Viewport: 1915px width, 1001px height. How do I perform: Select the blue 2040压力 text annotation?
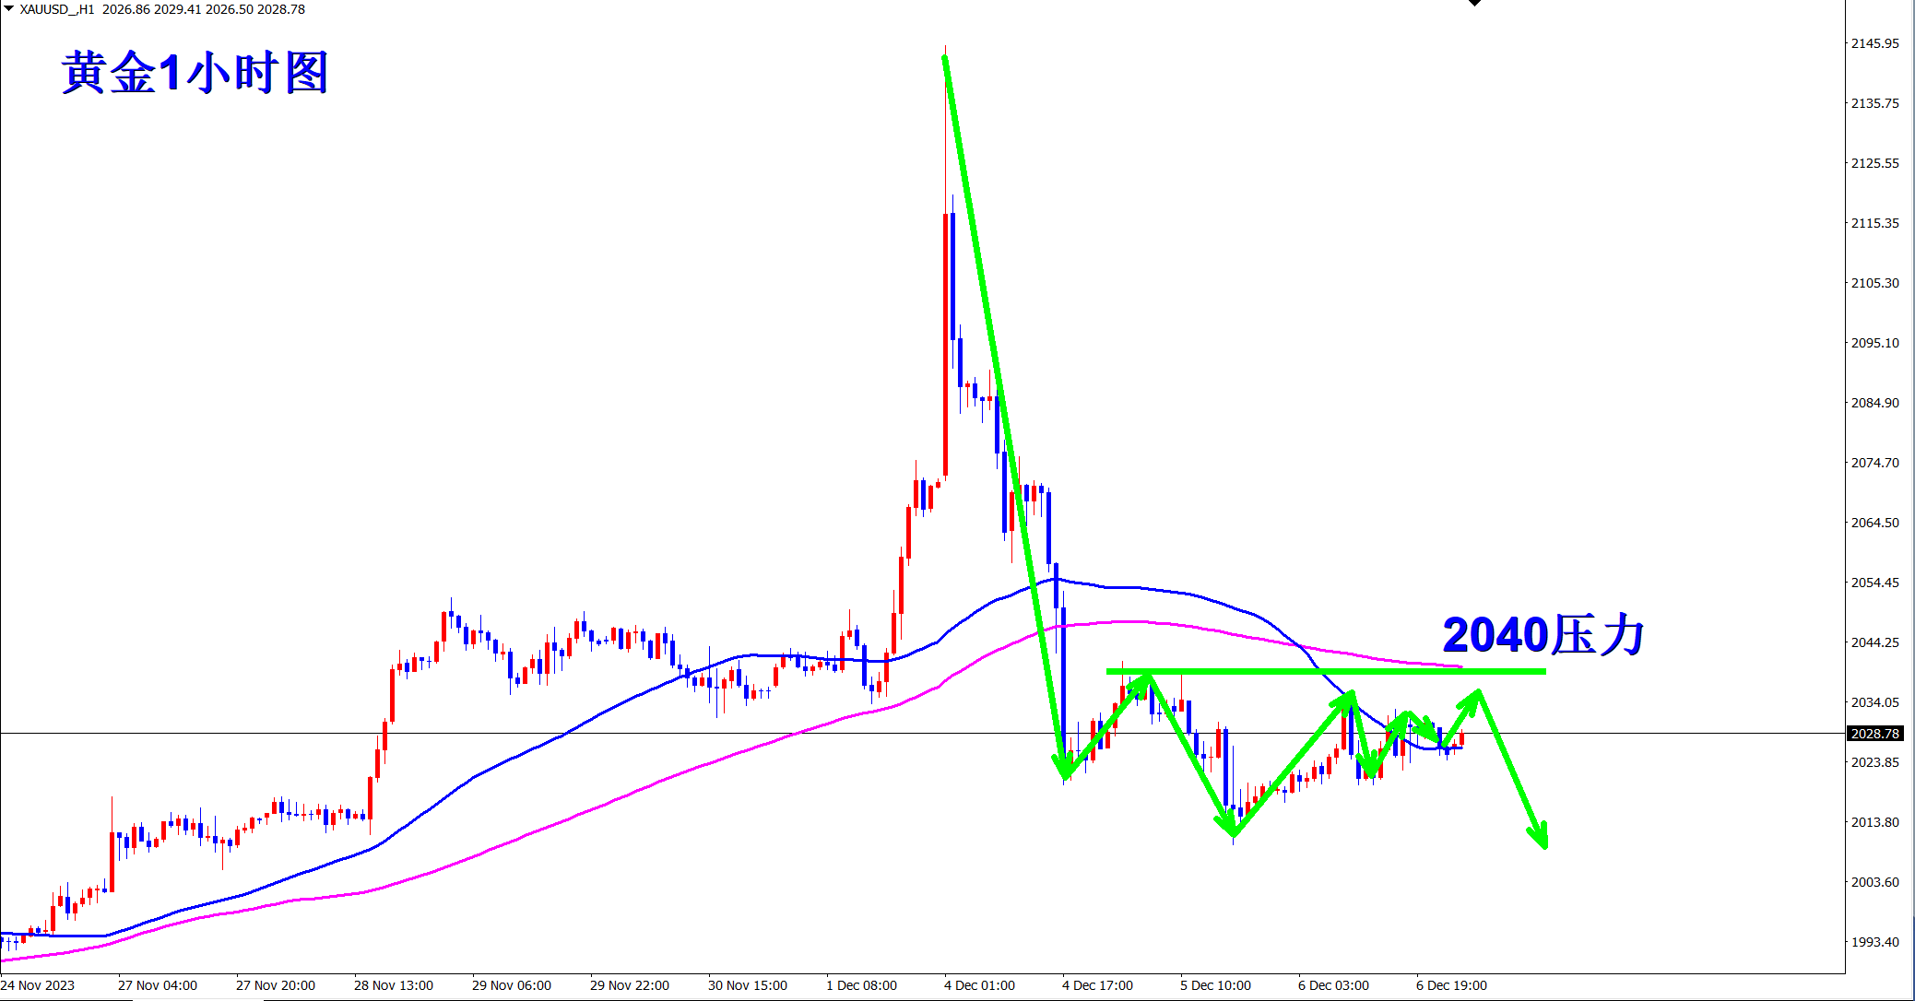pyautogui.click(x=1543, y=635)
